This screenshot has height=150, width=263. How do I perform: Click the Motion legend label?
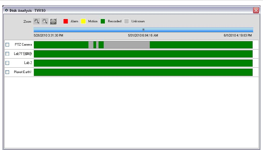(x=93, y=21)
